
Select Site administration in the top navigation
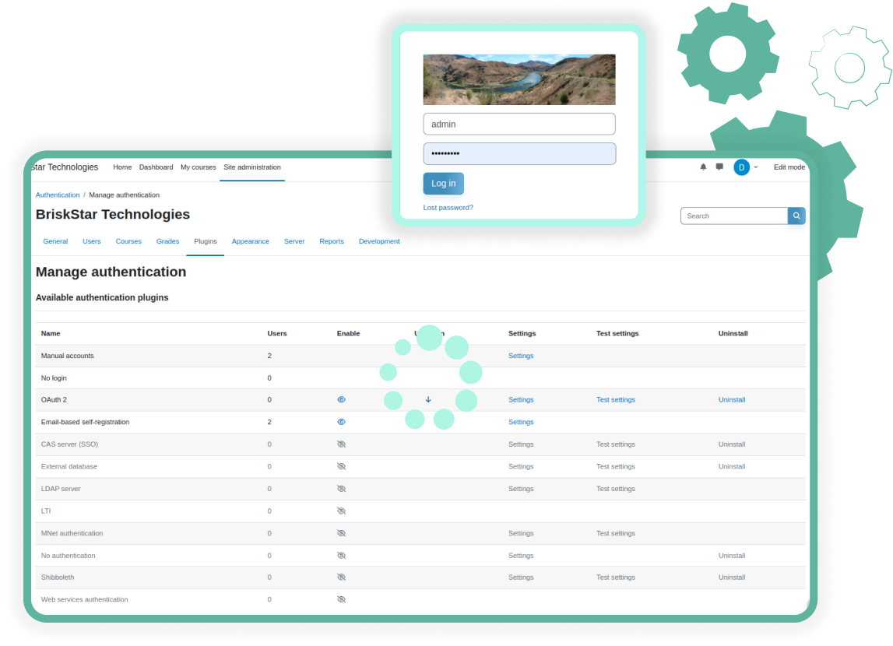[x=251, y=167]
